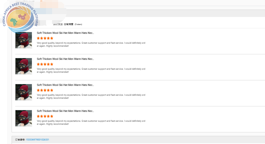Image resolution: width=265 pixels, height=144 pixels.
Task: Click the second review's five-star rating
Action: coord(45,64)
